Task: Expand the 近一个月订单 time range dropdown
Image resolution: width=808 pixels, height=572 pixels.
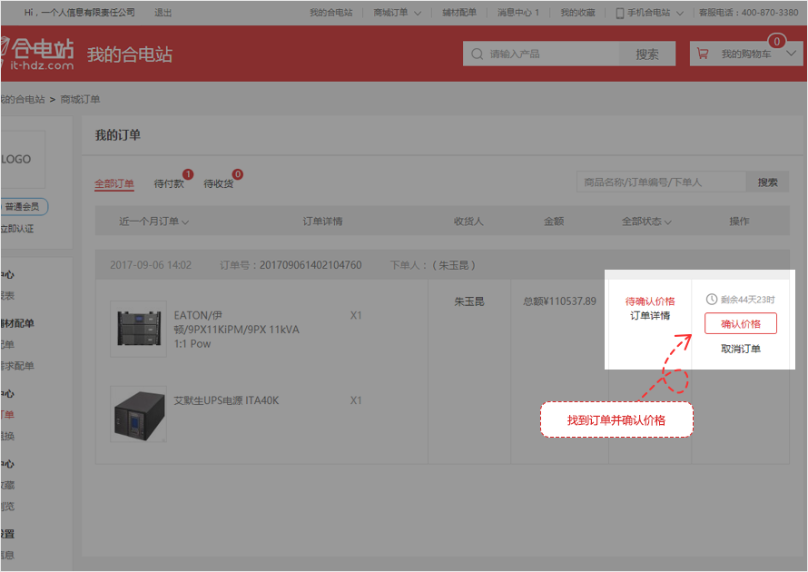Action: (153, 222)
